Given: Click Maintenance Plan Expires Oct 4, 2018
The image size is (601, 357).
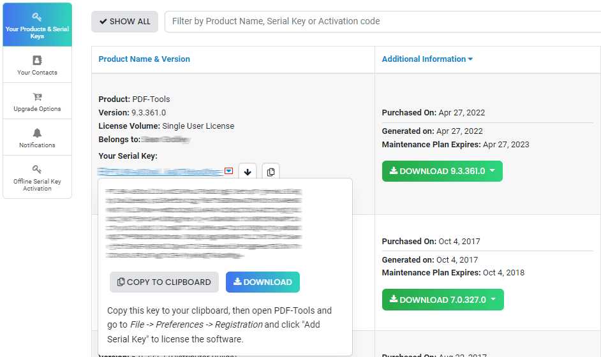Looking at the screenshot, I should point(453,273).
